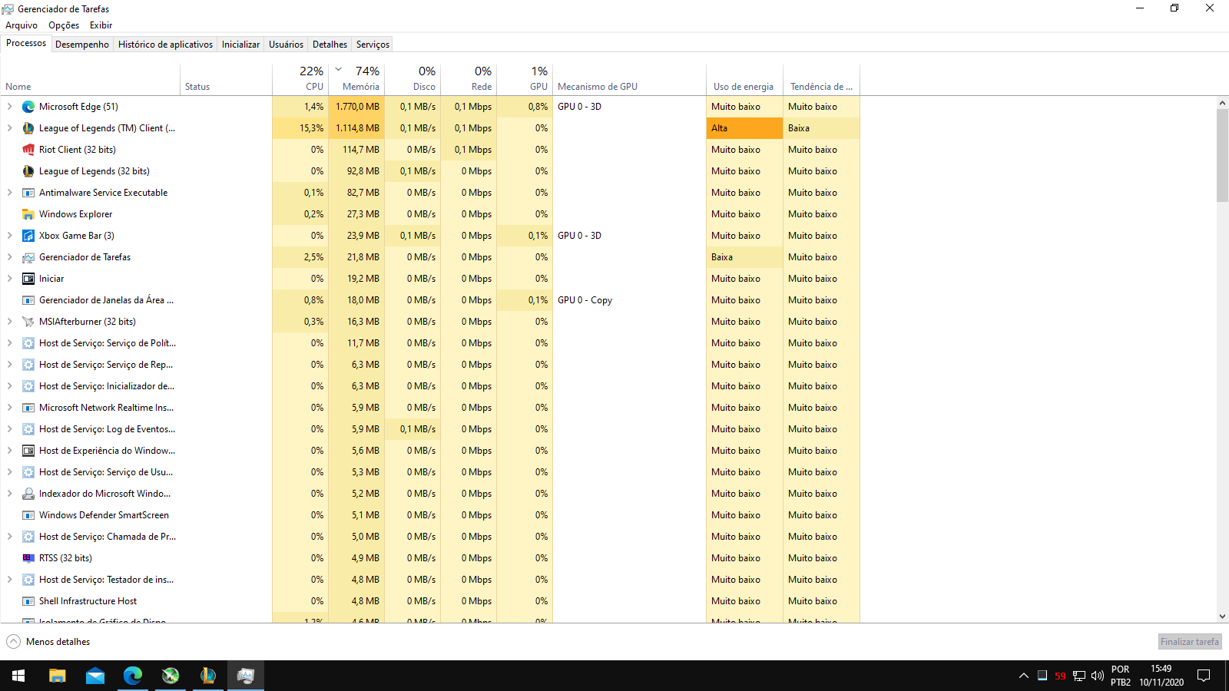Expand the Microsoft Edge (51) process group
The height and width of the screenshot is (691, 1229).
click(10, 107)
